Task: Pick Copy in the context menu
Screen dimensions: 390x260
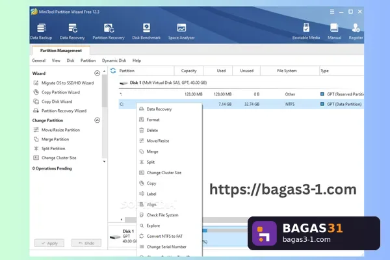Action: point(169,183)
